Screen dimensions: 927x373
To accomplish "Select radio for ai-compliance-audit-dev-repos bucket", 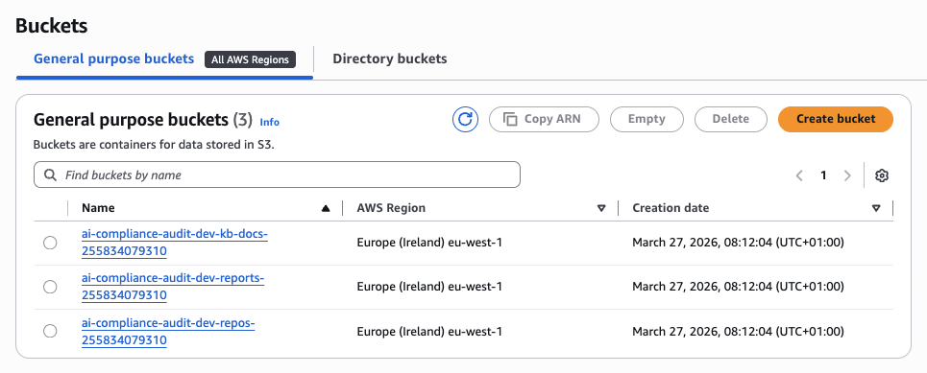I will [x=50, y=331].
